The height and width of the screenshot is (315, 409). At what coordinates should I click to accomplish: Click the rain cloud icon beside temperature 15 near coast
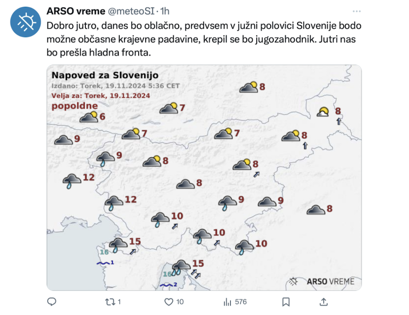118,245
